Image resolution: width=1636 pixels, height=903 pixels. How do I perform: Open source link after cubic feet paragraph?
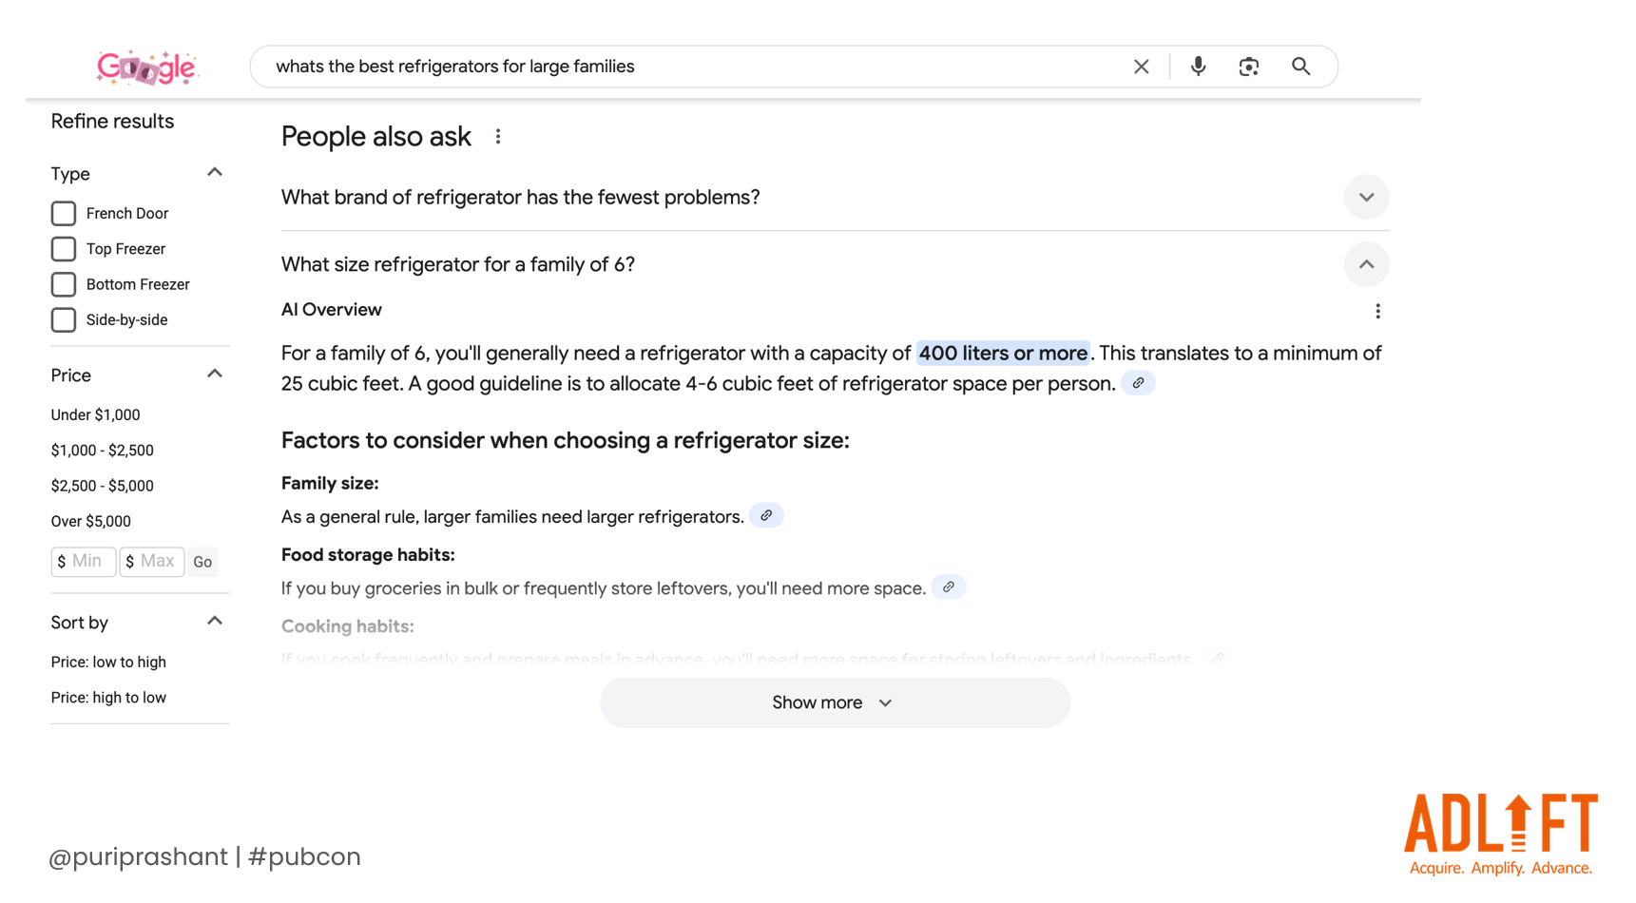point(1138,383)
